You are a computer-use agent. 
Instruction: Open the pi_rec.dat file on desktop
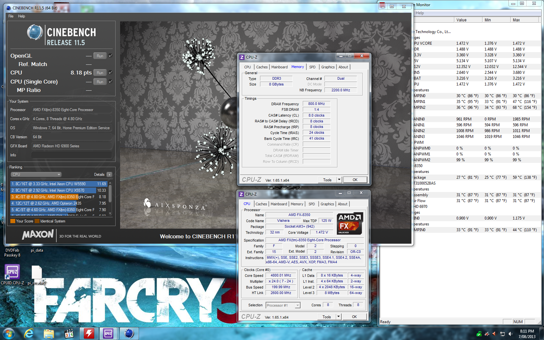click(x=37, y=275)
